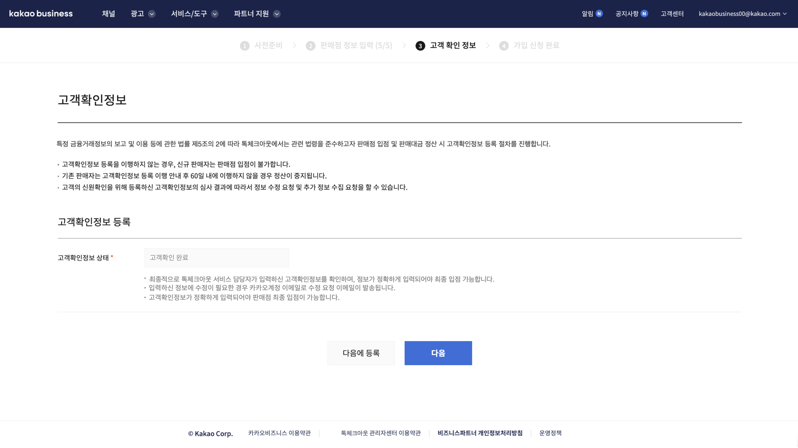Open 비즈니스파트너 개인정보처리방침 link
This screenshot has height=448, width=798.
tap(479, 433)
